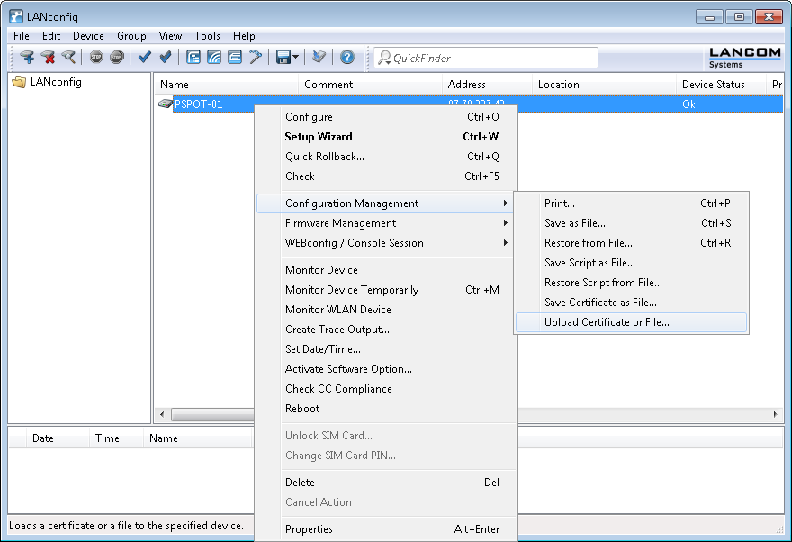The width and height of the screenshot is (792, 542).
Task: Select the LANconfig folder in tree
Action: [55, 82]
